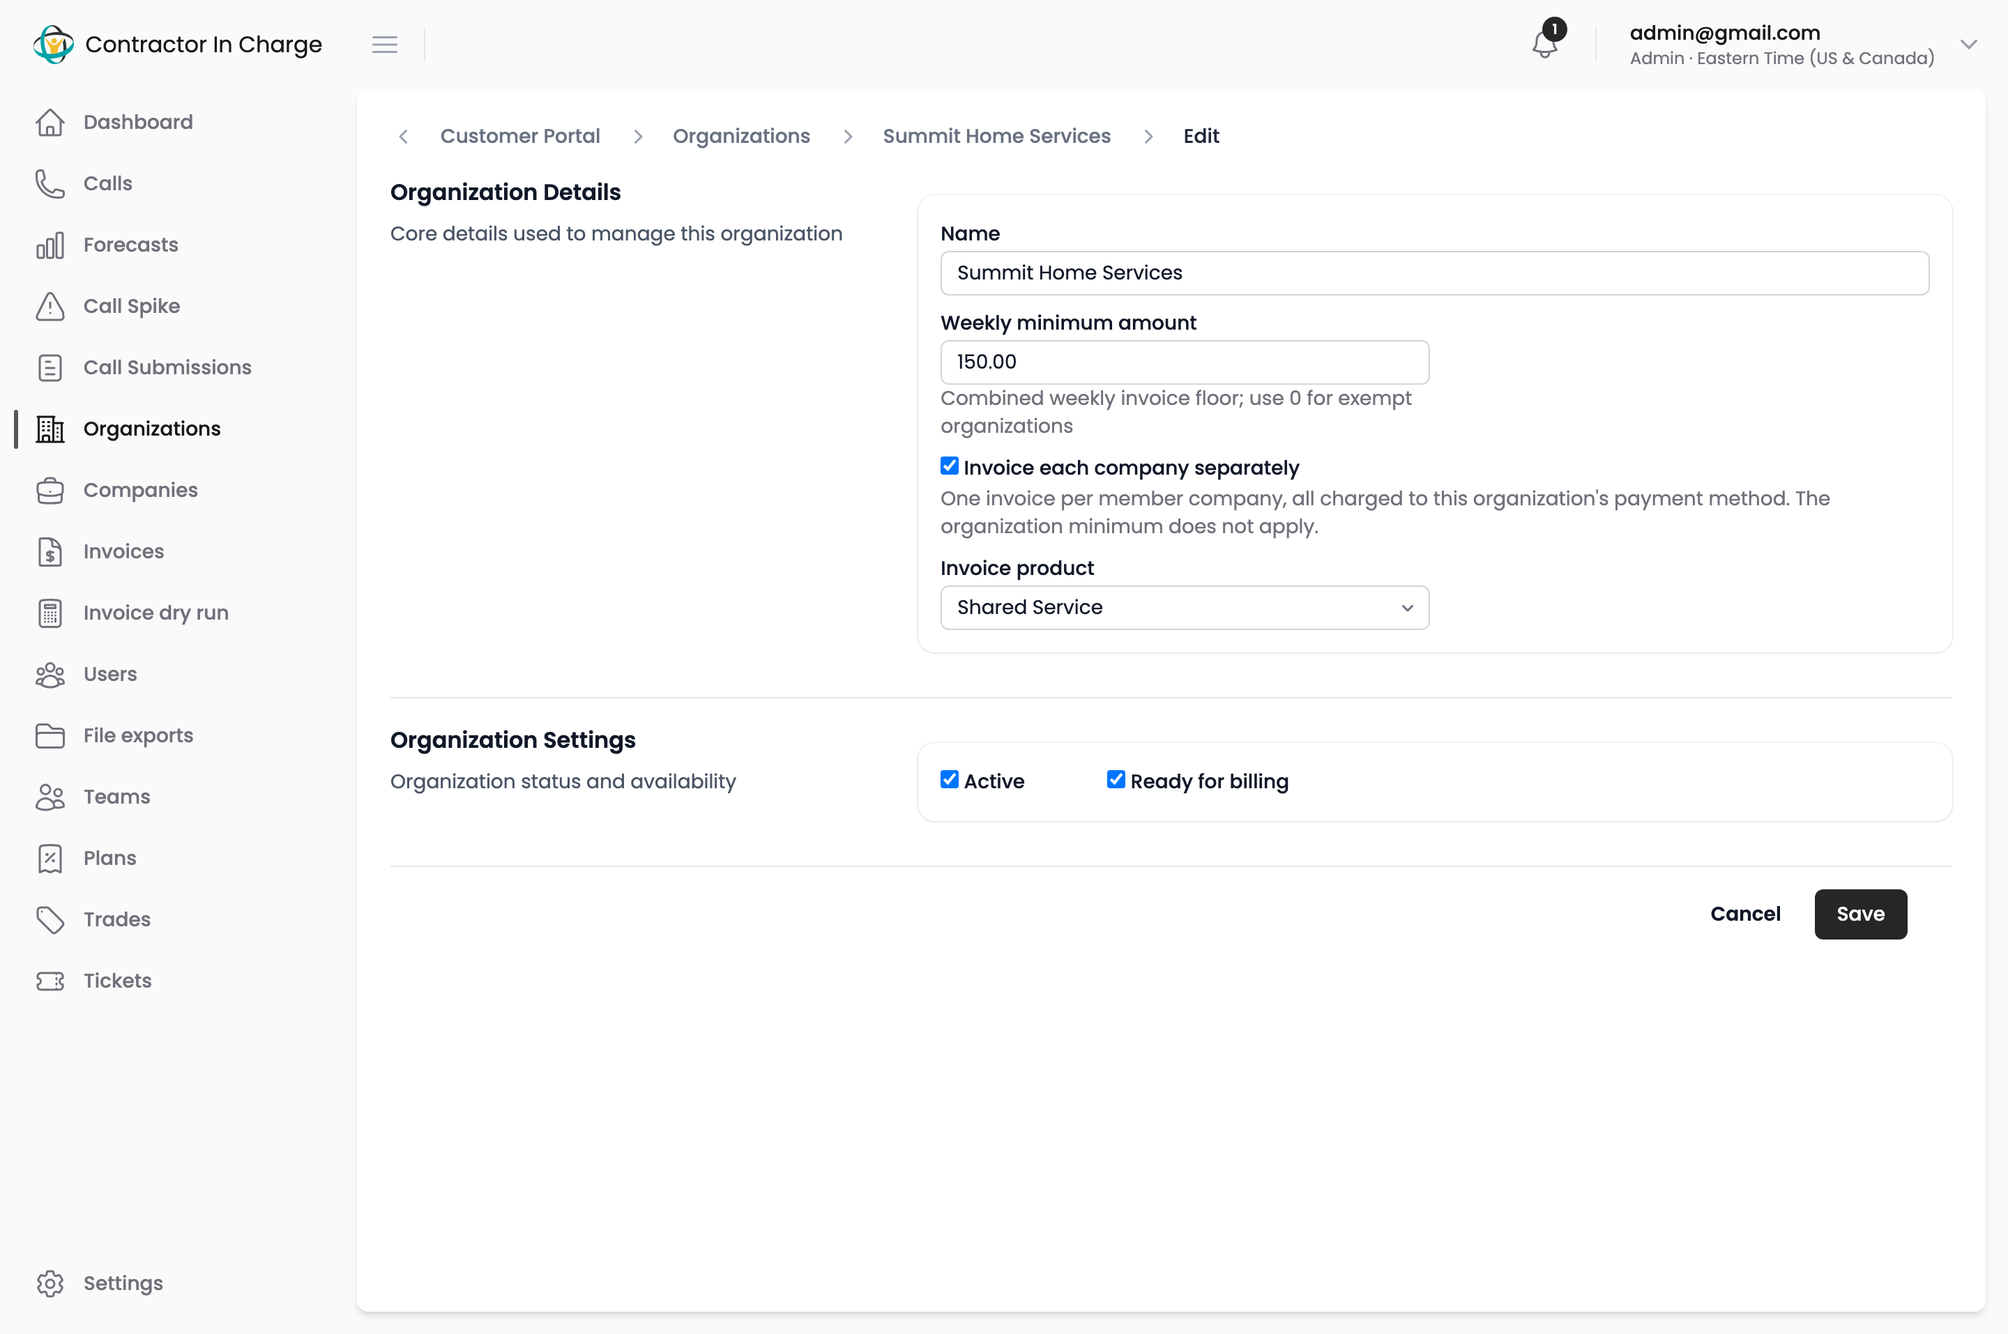Click the admin@gmail.com account label
The width and height of the screenshot is (2008, 1334).
point(1725,32)
